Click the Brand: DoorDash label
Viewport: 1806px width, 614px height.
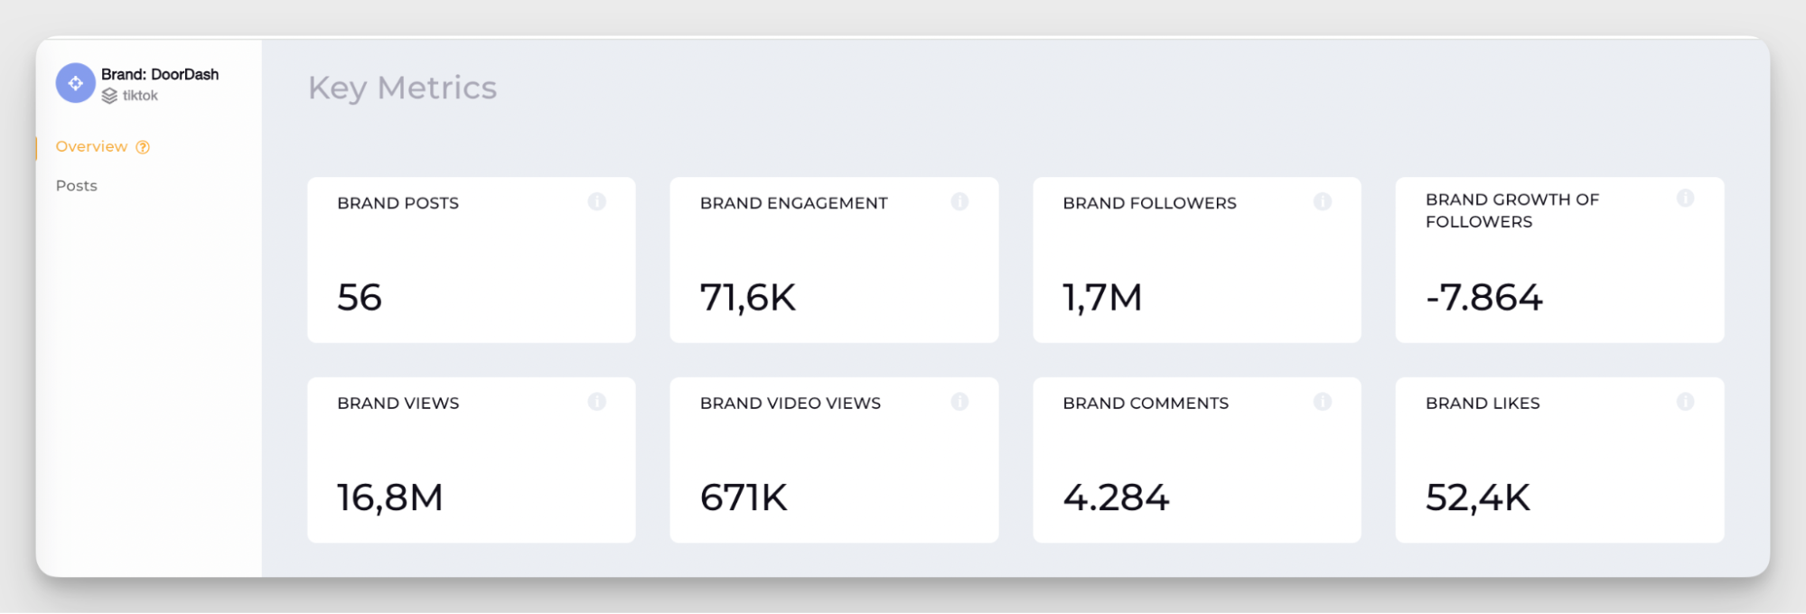[x=160, y=74]
